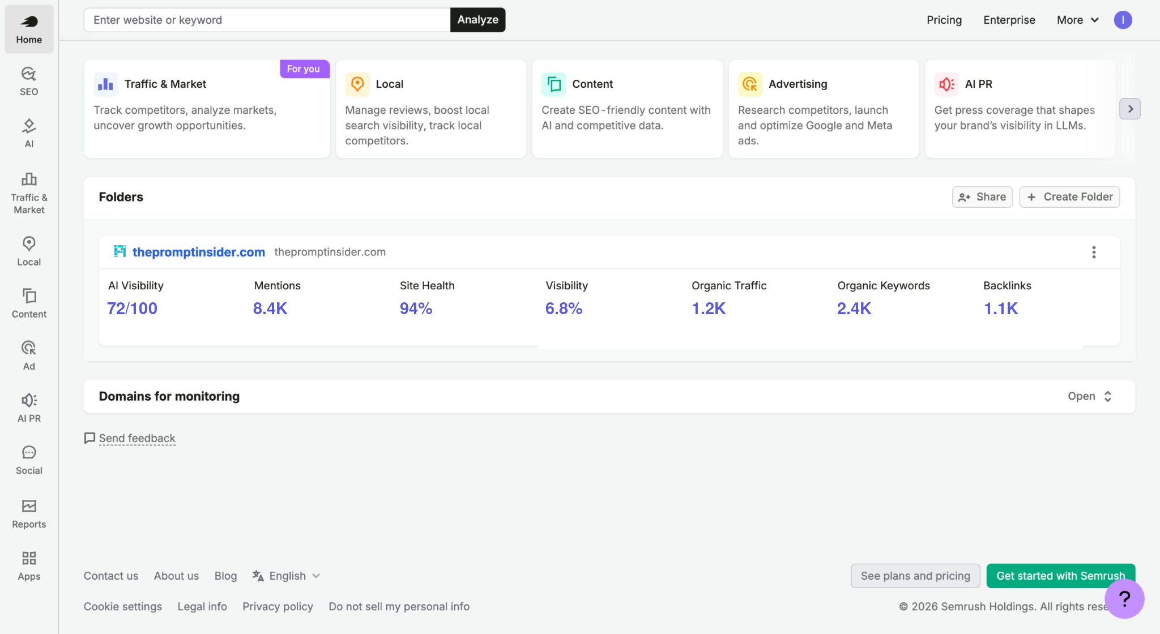
Task: Open the AI PR toolkit card
Action: (x=1020, y=109)
